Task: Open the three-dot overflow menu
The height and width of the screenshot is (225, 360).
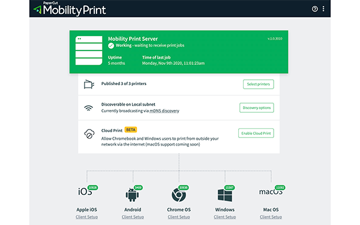Action: tap(323, 9)
